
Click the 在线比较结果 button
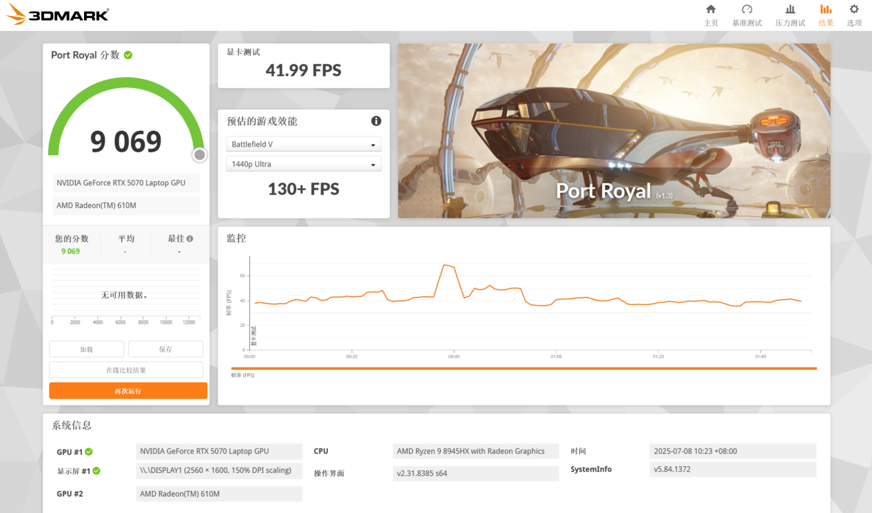(126, 370)
